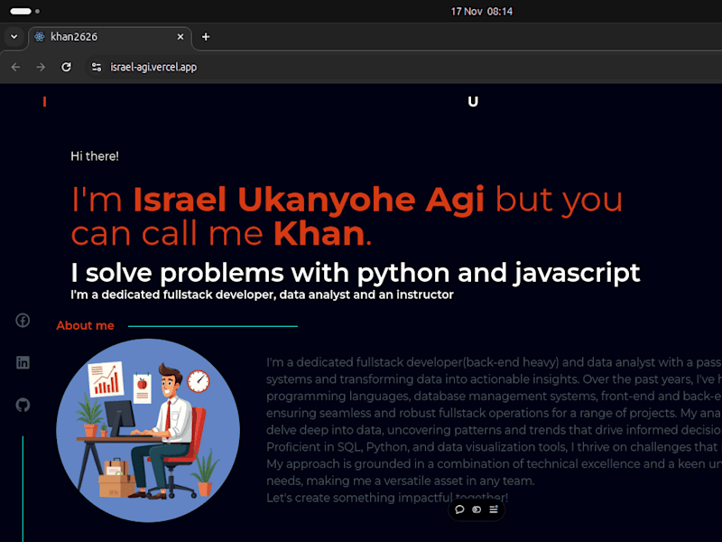Image resolution: width=722 pixels, height=542 pixels.
Task: Select the khan2626 browser tab
Action: coord(109,37)
